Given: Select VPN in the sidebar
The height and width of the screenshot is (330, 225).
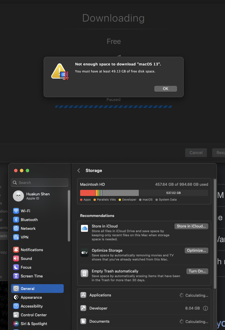Looking at the screenshot, I should click(25, 237).
